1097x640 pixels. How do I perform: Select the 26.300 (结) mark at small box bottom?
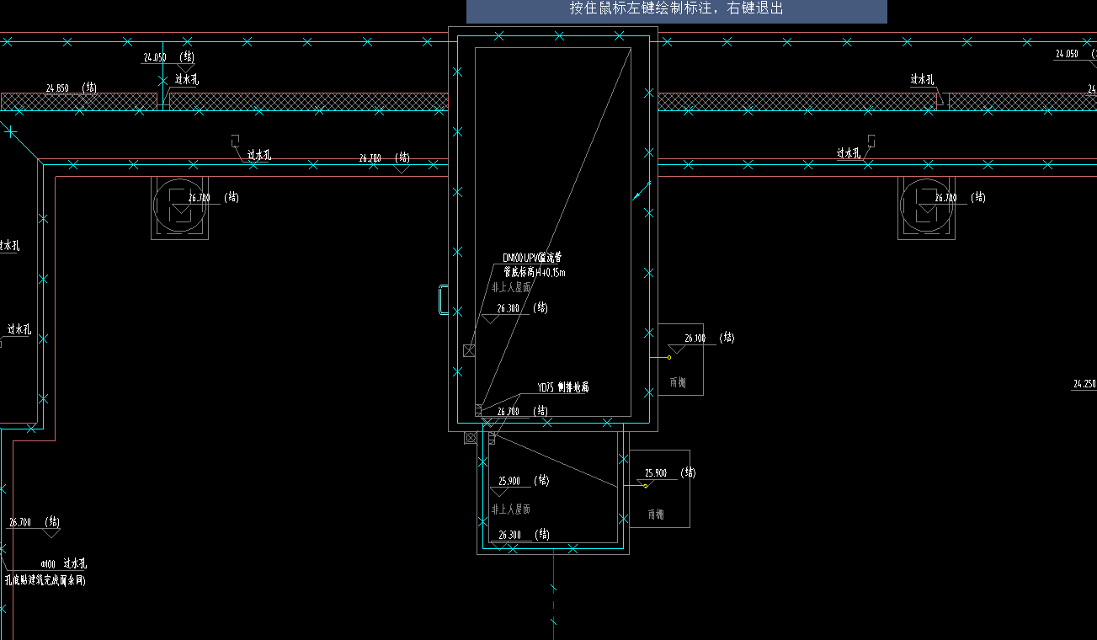point(524,535)
